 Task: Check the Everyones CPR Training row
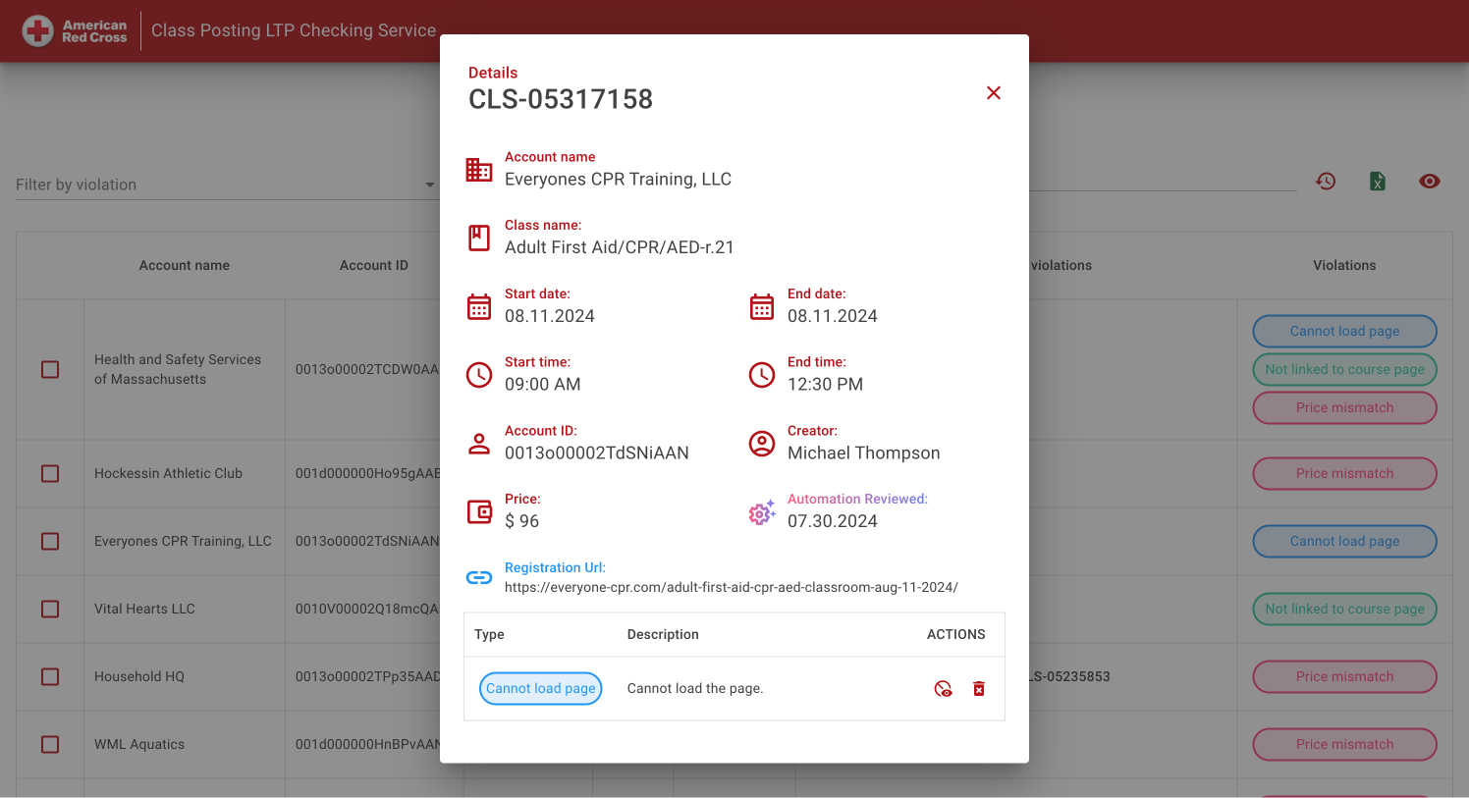point(50,541)
